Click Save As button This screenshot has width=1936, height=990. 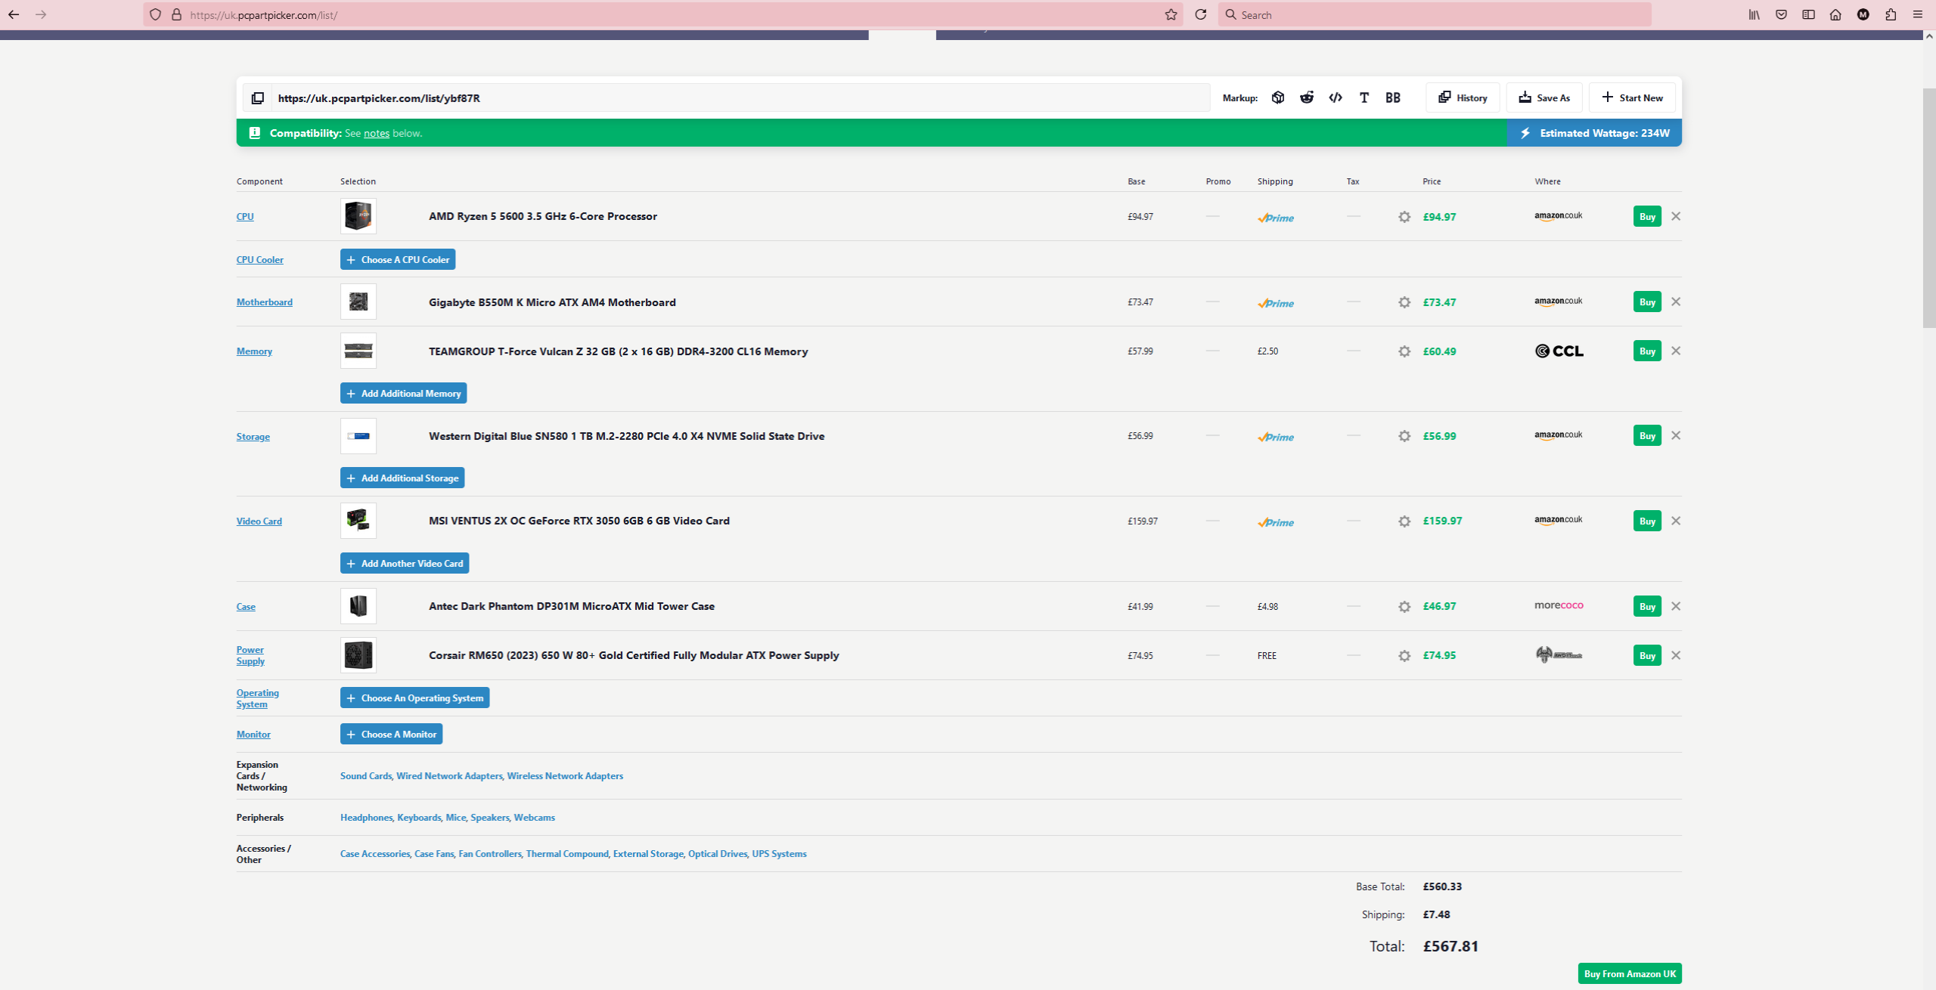tap(1544, 97)
